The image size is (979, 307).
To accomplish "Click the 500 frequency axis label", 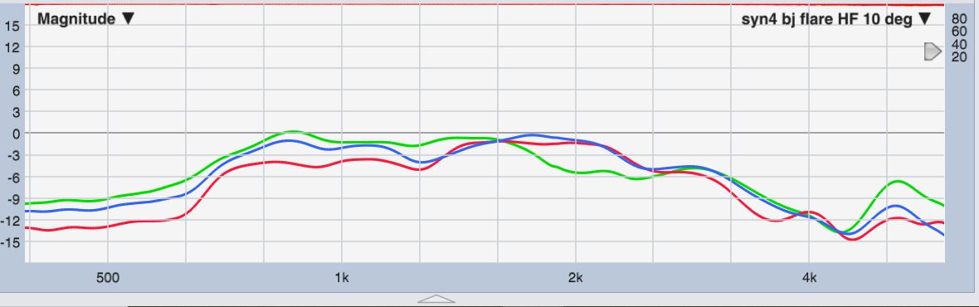I will tap(107, 278).
